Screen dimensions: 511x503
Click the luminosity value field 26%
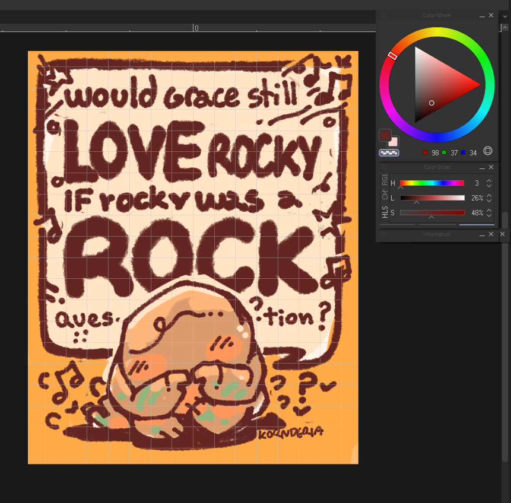(476, 198)
